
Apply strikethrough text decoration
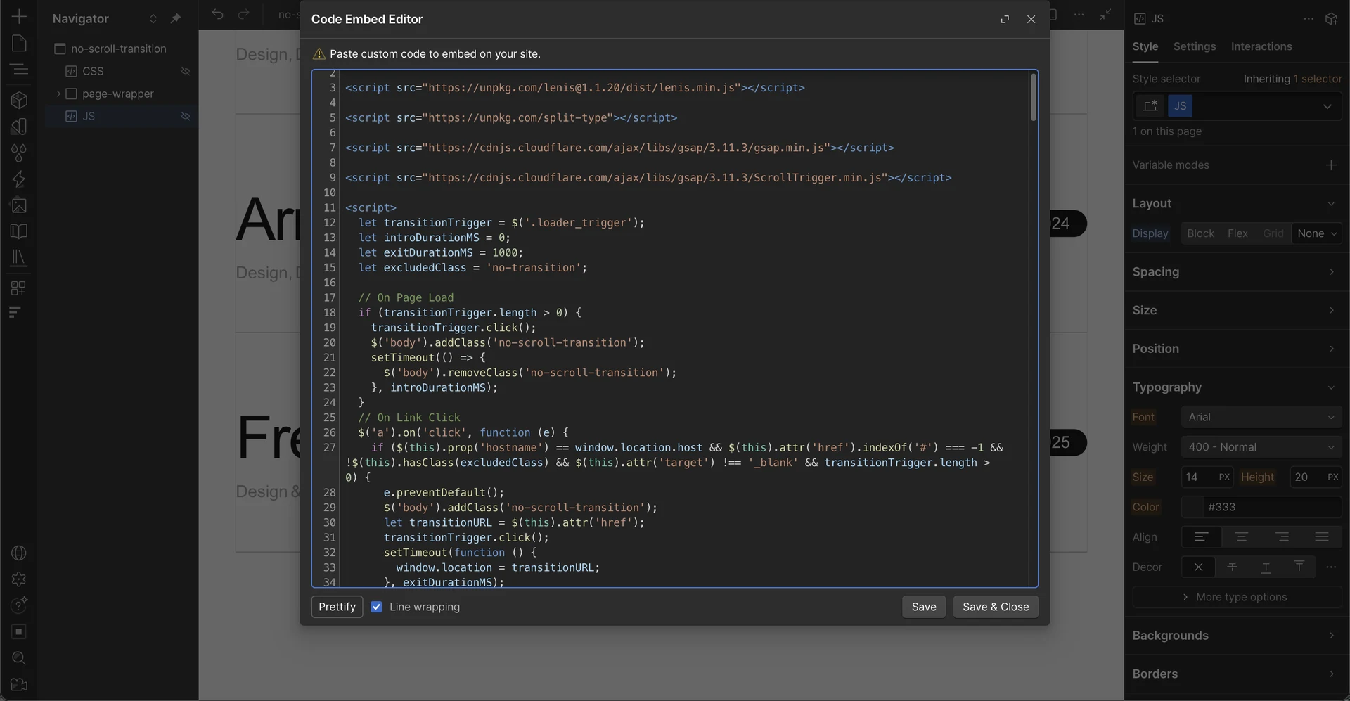(x=1232, y=567)
